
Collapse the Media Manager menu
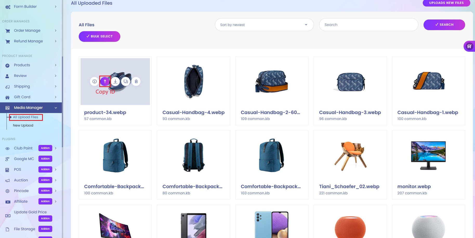(x=31, y=108)
